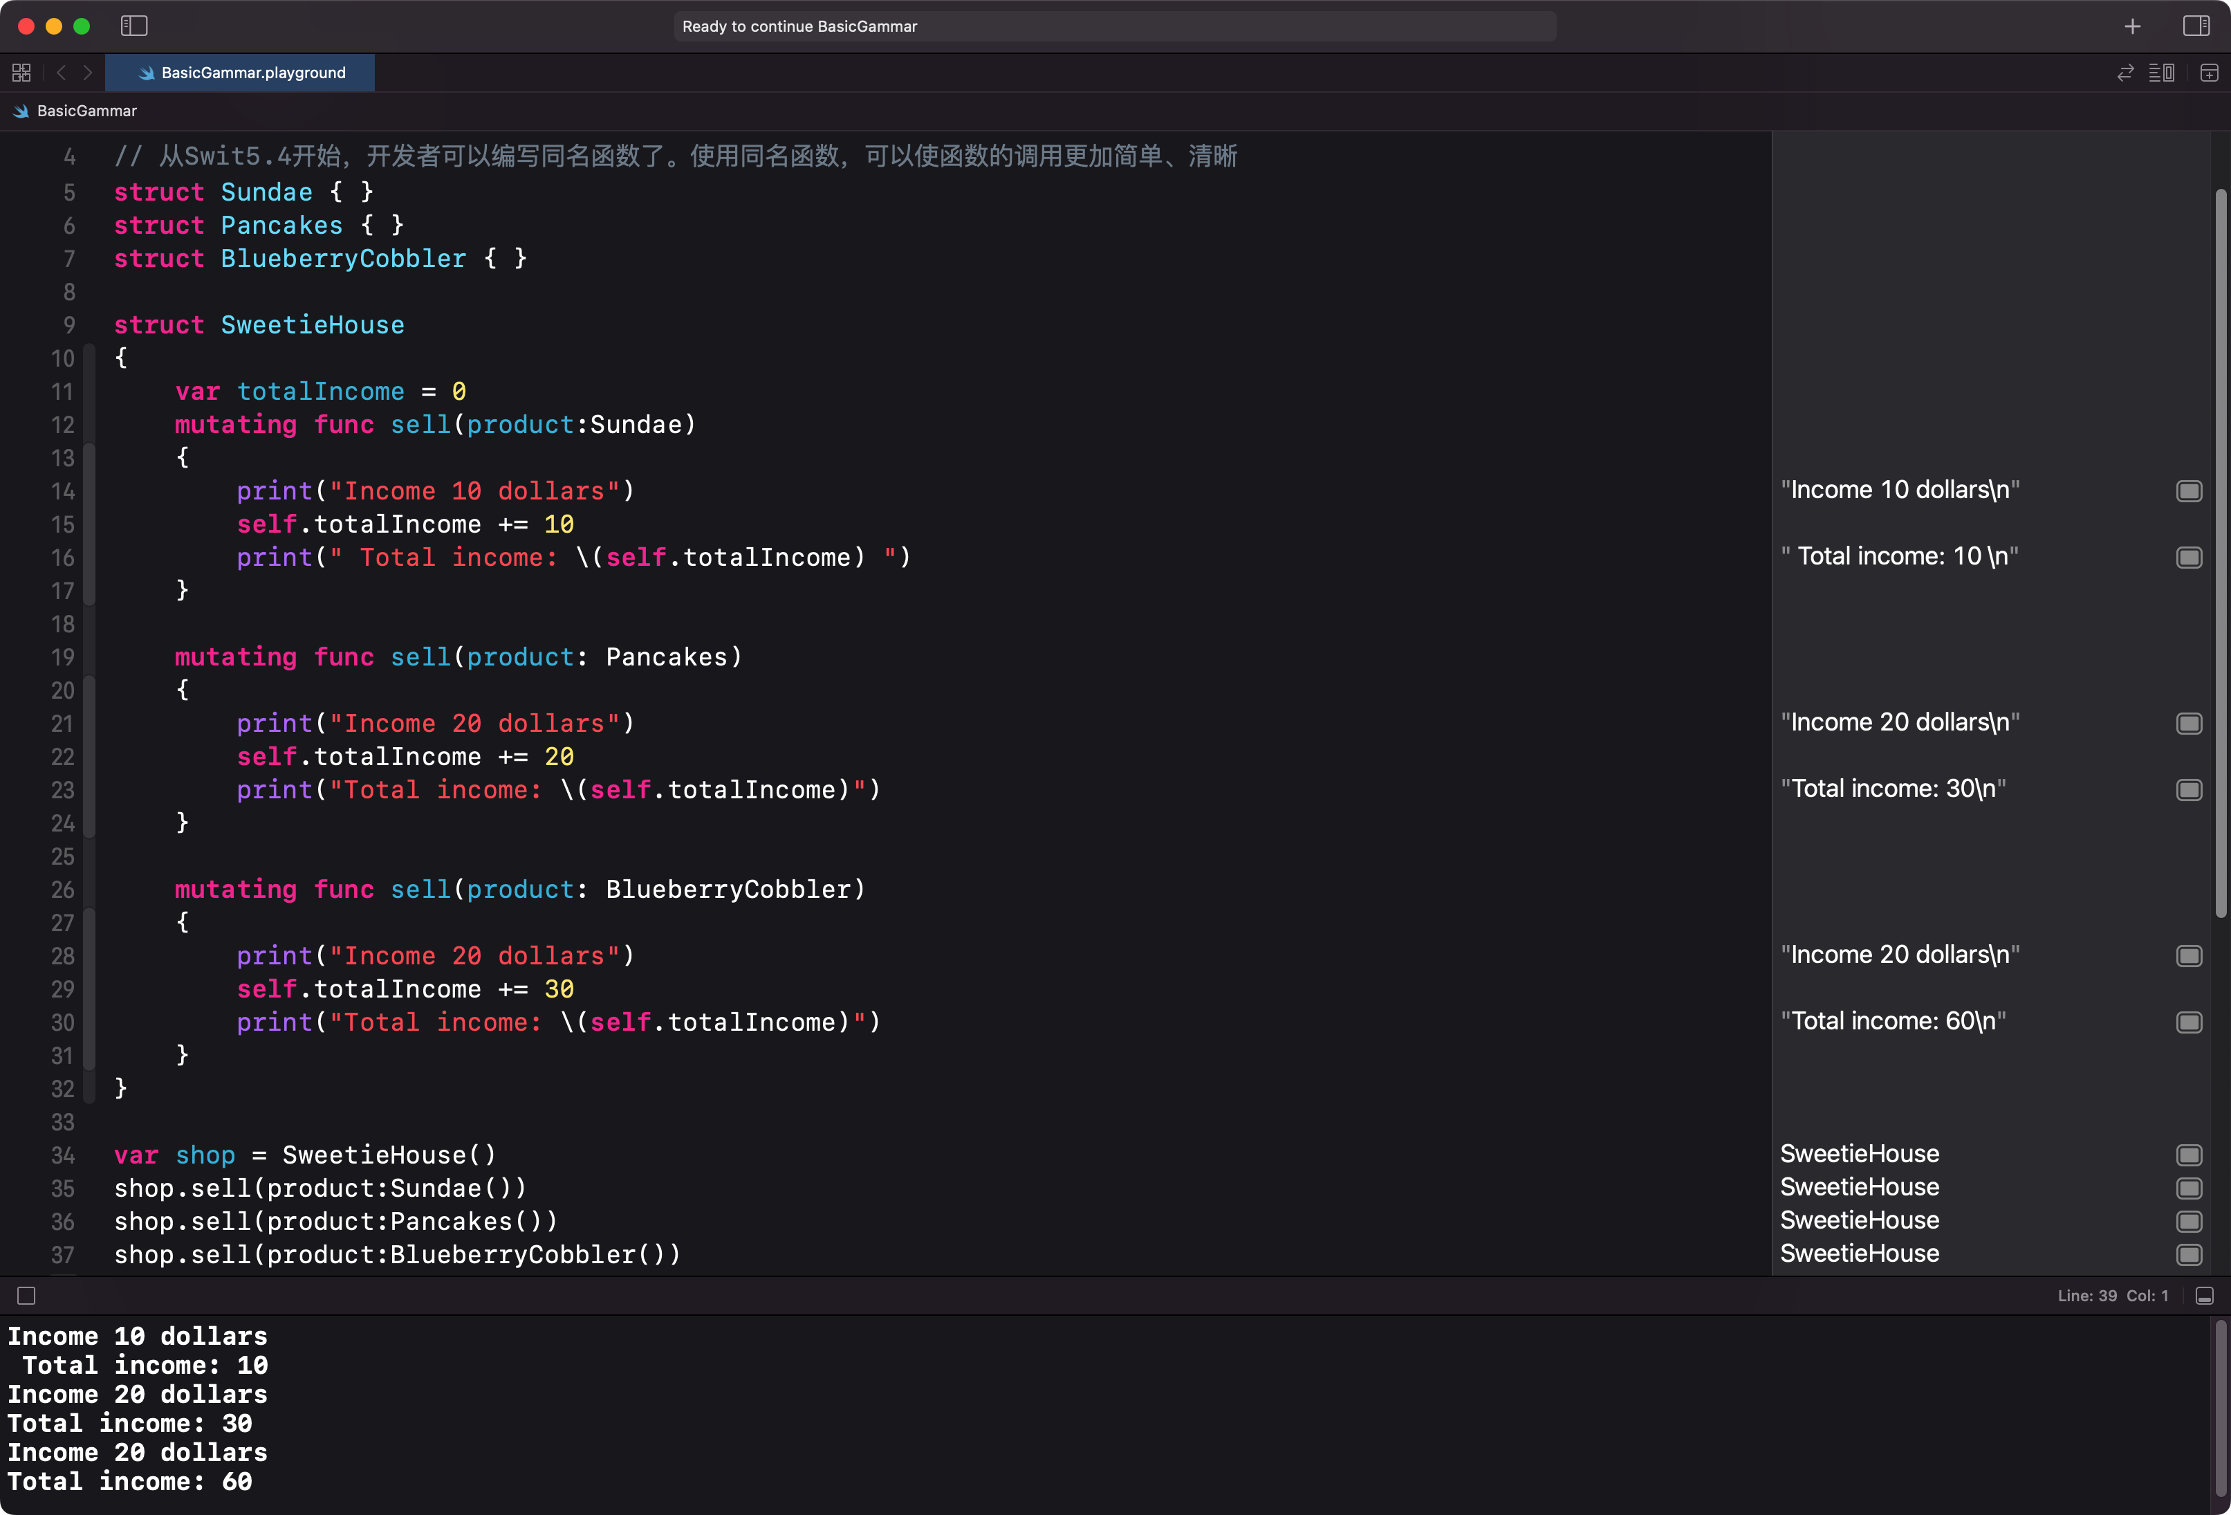Click console output "Income 10 dollars"

(138, 1337)
